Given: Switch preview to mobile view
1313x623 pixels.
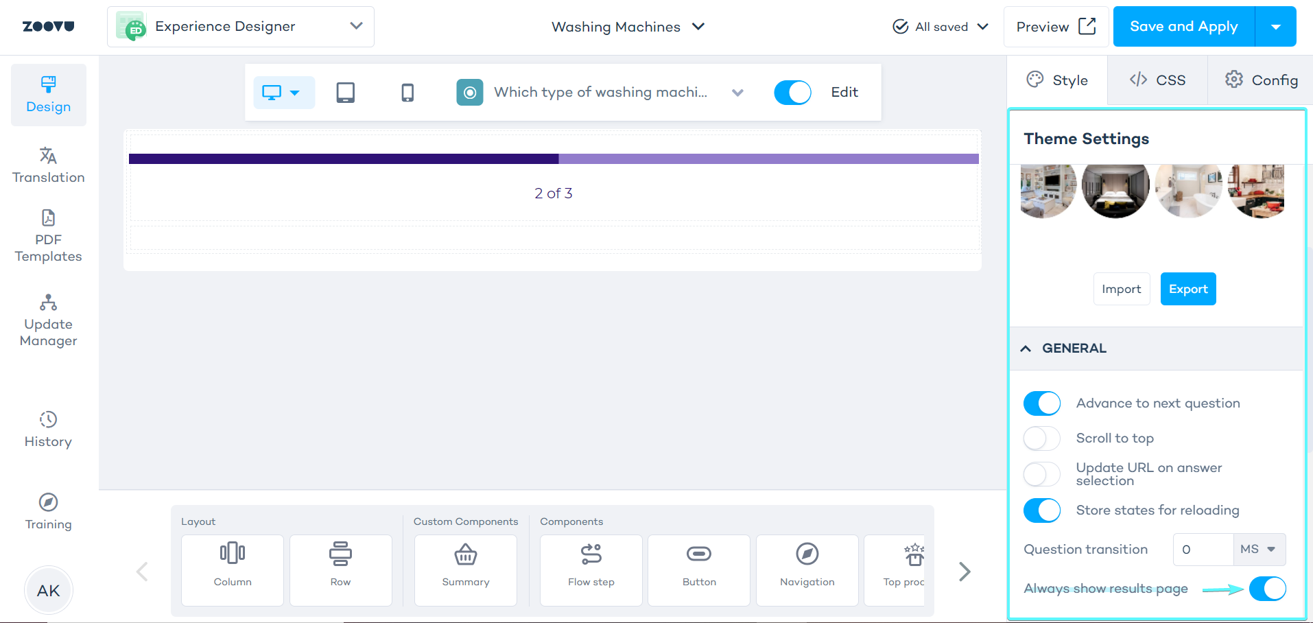Looking at the screenshot, I should [407, 92].
